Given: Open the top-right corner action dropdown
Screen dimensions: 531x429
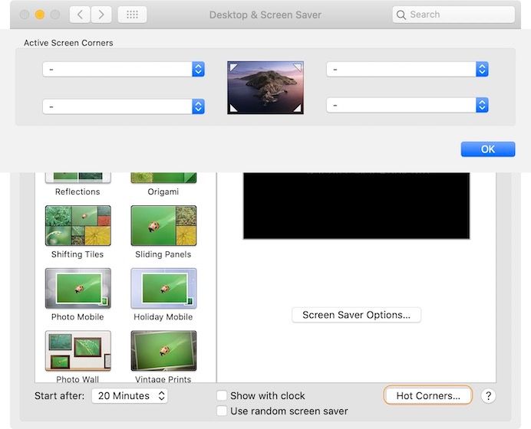Looking at the screenshot, I should pyautogui.click(x=407, y=69).
